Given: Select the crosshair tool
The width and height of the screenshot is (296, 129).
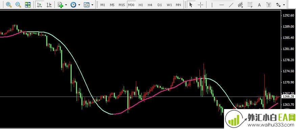Looking at the screenshot, I should pos(200,5).
